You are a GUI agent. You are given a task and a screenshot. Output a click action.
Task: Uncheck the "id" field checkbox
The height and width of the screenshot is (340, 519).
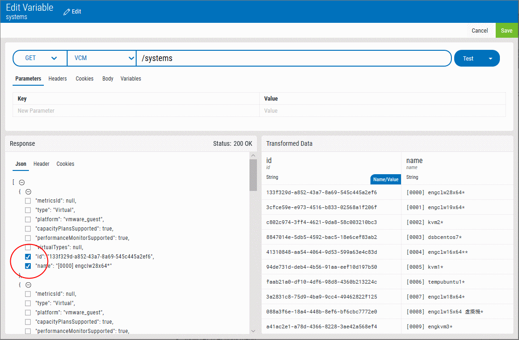28,257
